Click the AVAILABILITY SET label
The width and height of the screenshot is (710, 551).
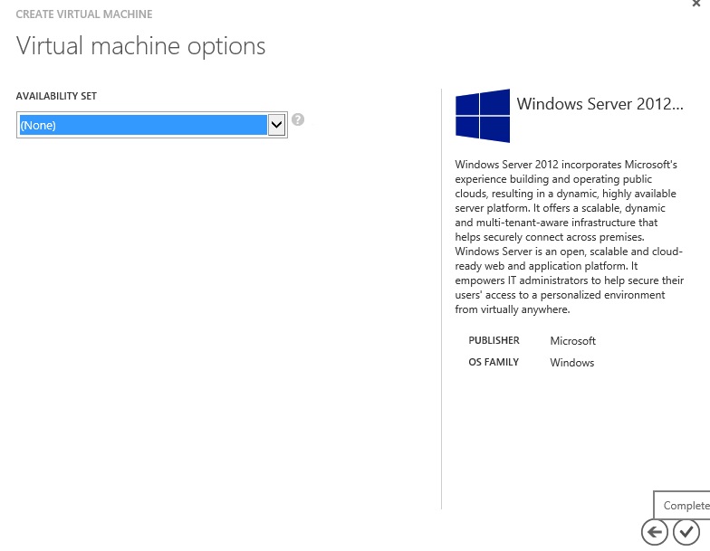[56, 96]
